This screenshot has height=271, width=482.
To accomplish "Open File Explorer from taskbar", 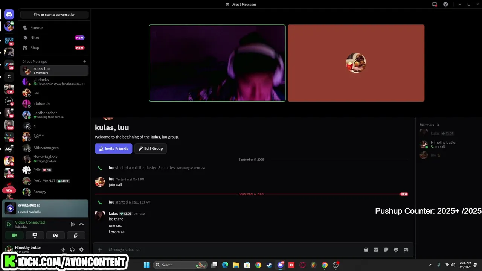I will [236, 265].
